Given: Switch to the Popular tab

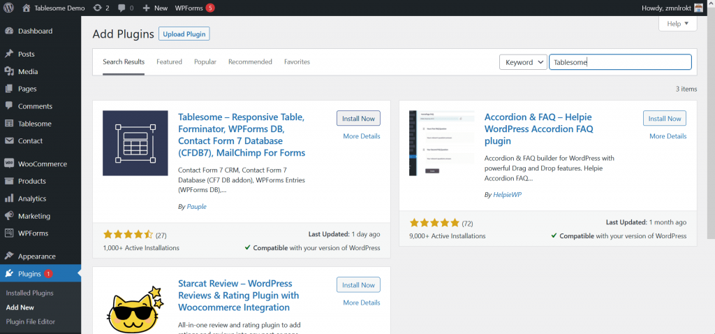Looking at the screenshot, I should pyautogui.click(x=205, y=62).
